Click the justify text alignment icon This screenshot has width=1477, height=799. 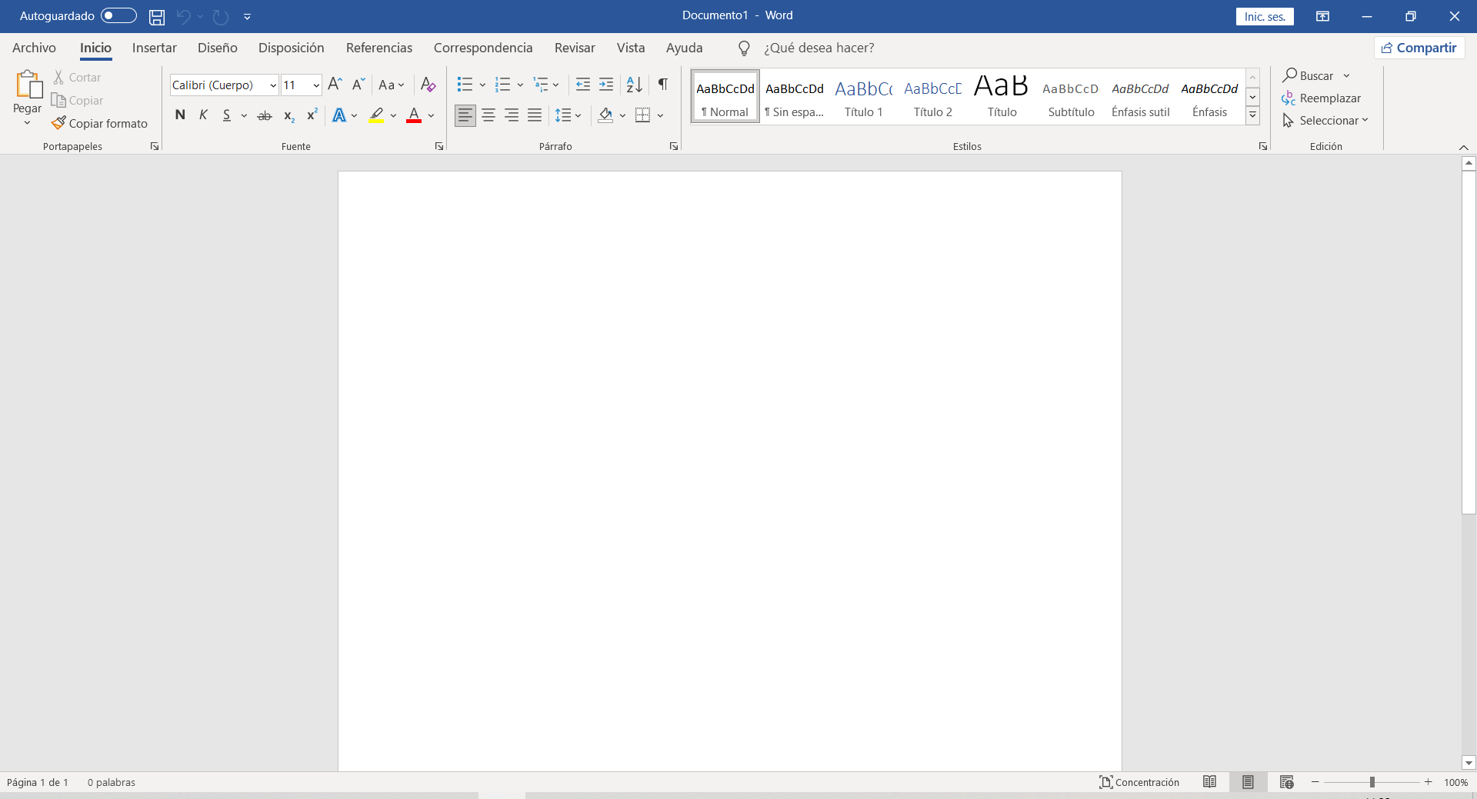tap(535, 115)
